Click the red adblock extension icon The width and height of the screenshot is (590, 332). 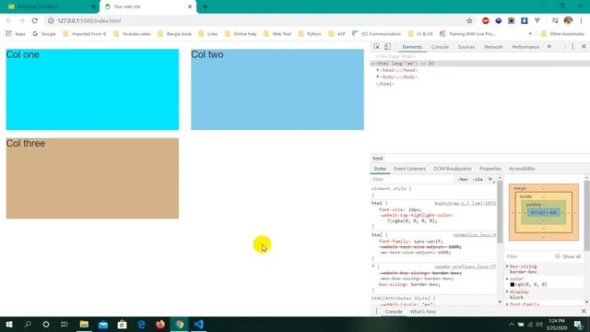(486, 20)
